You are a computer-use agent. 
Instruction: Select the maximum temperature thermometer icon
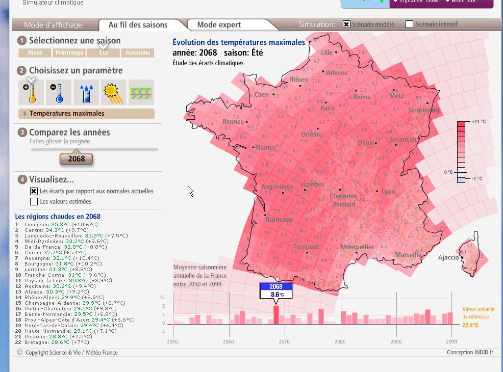(31, 93)
